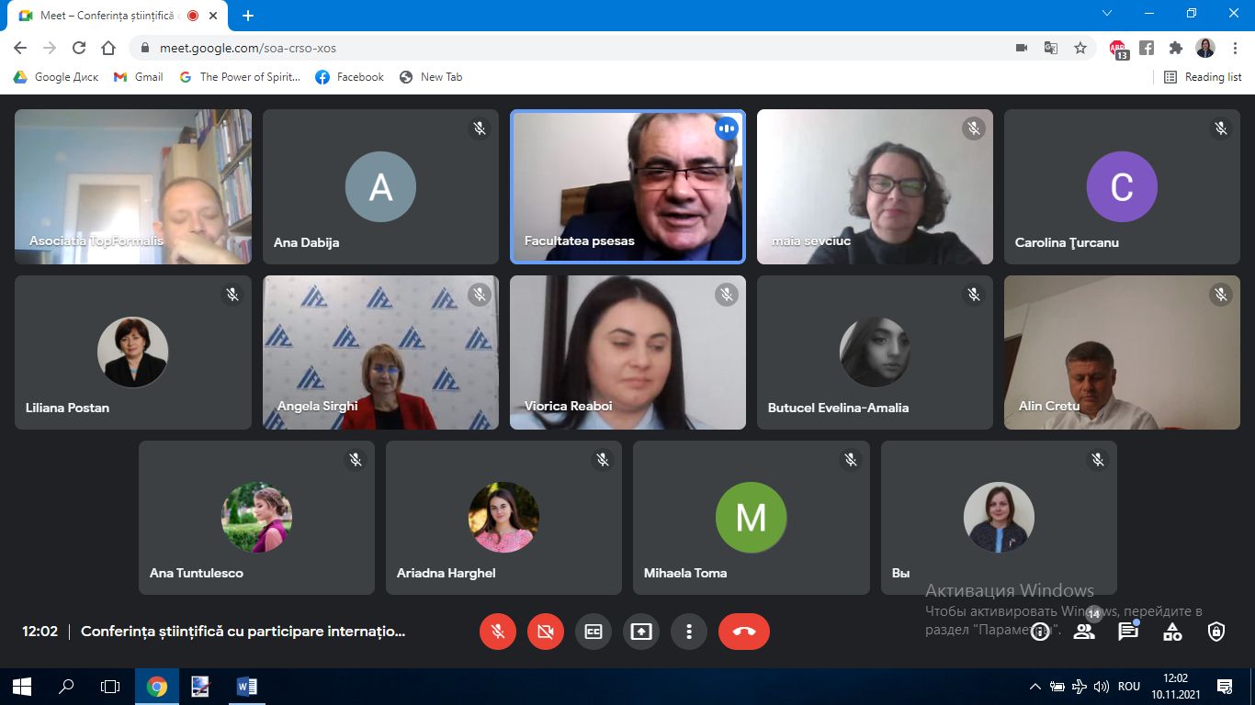This screenshot has width=1255, height=705.
Task: Toggle the camera on or off
Action: click(x=546, y=632)
